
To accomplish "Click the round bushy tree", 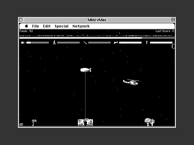I will pos(148,122).
